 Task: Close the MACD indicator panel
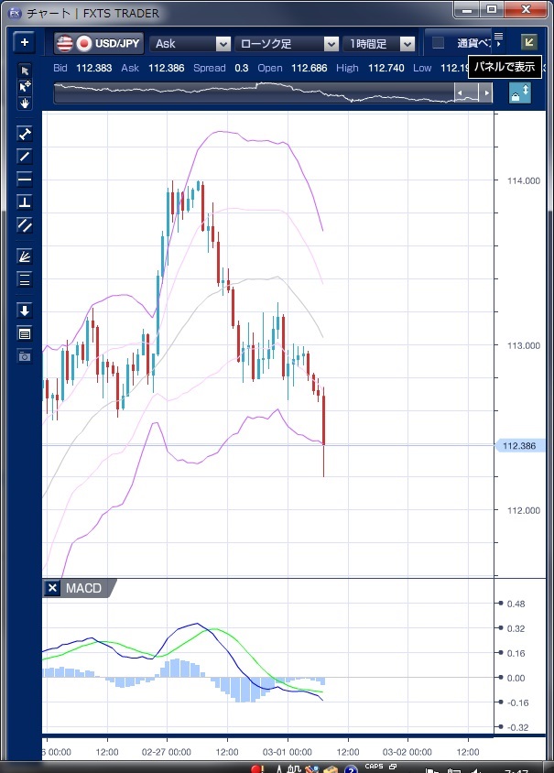point(53,588)
